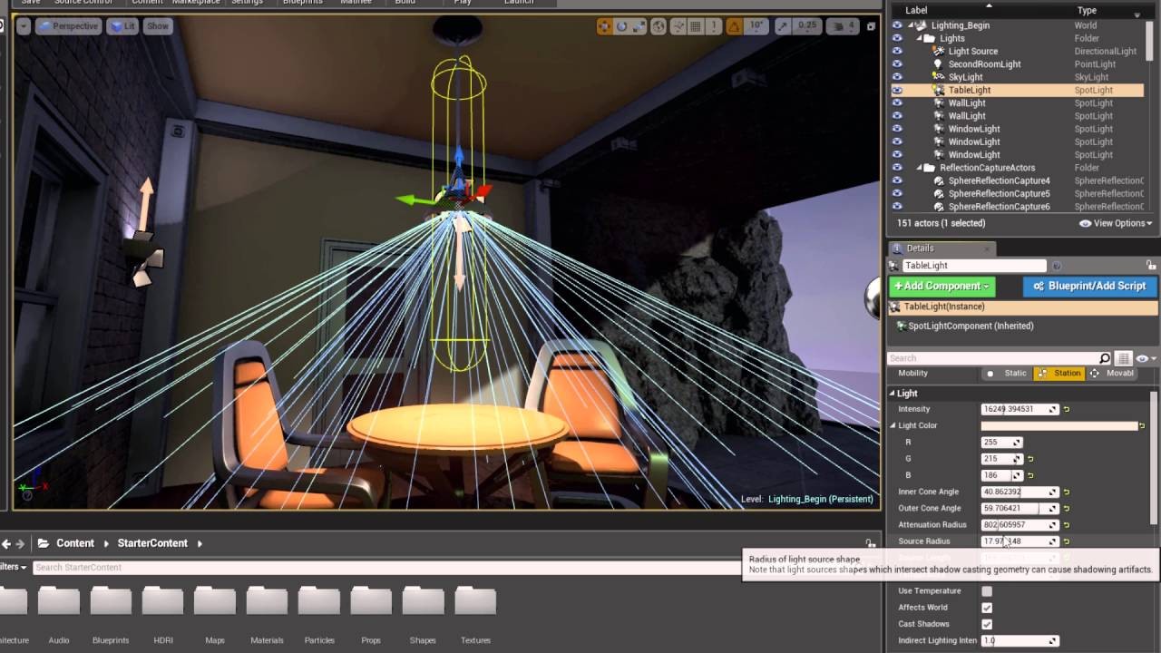The width and height of the screenshot is (1161, 653).
Task: Click the property matrix grid icon
Action: pos(1123,358)
